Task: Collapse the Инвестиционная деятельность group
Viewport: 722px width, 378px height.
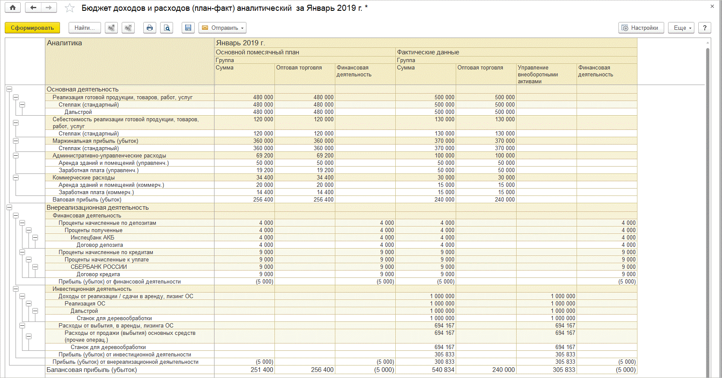Action: (x=16, y=289)
